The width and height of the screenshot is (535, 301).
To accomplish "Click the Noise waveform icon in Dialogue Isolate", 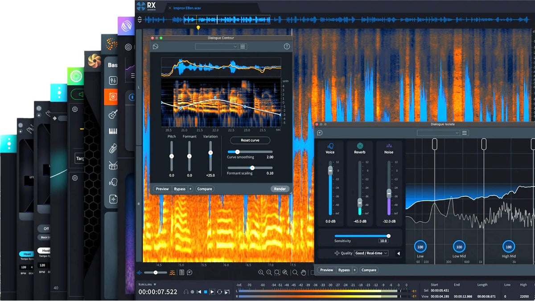I will pyautogui.click(x=389, y=146).
